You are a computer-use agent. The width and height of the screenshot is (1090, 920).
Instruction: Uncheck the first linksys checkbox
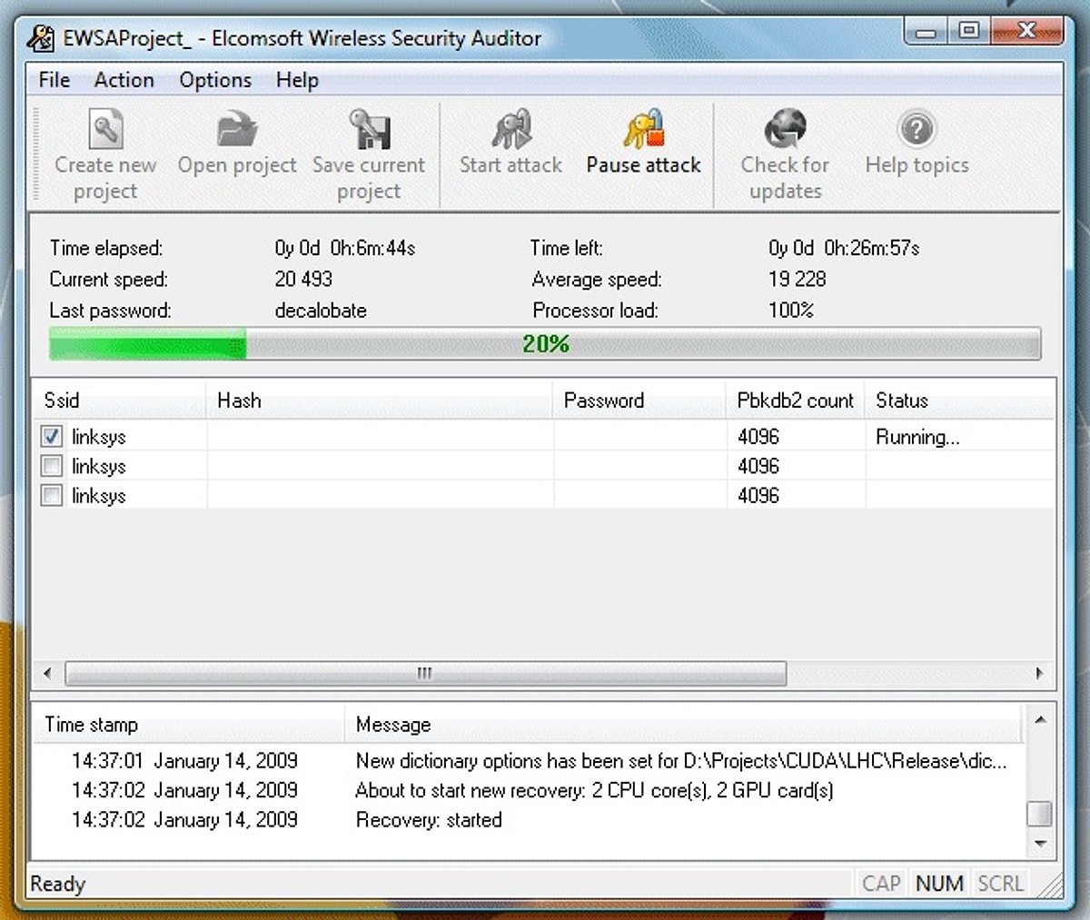[52, 437]
